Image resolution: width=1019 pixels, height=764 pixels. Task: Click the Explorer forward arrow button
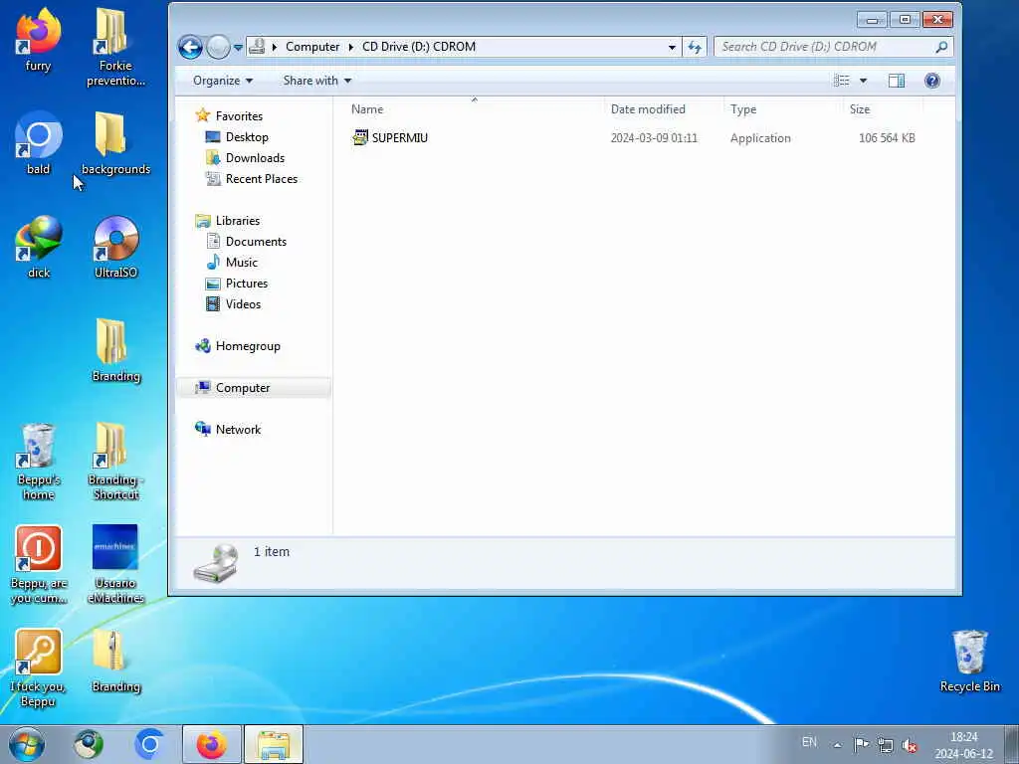click(218, 47)
